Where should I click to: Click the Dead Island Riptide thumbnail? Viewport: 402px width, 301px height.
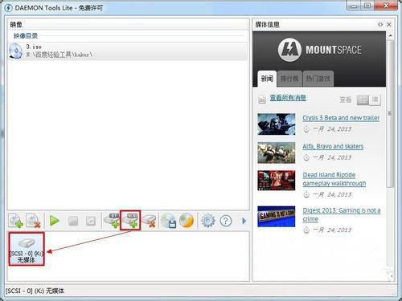(277, 181)
